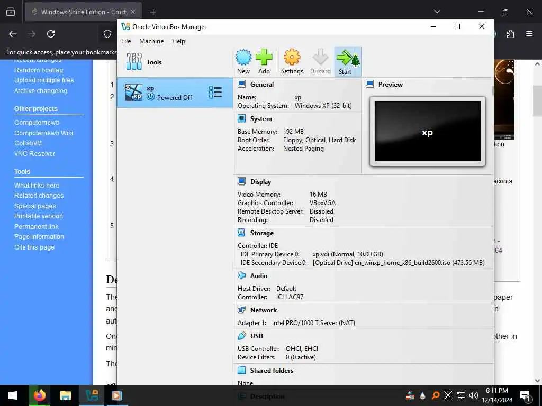The height and width of the screenshot is (406, 542).
Task: Open the notification center icon
Action: (525, 395)
